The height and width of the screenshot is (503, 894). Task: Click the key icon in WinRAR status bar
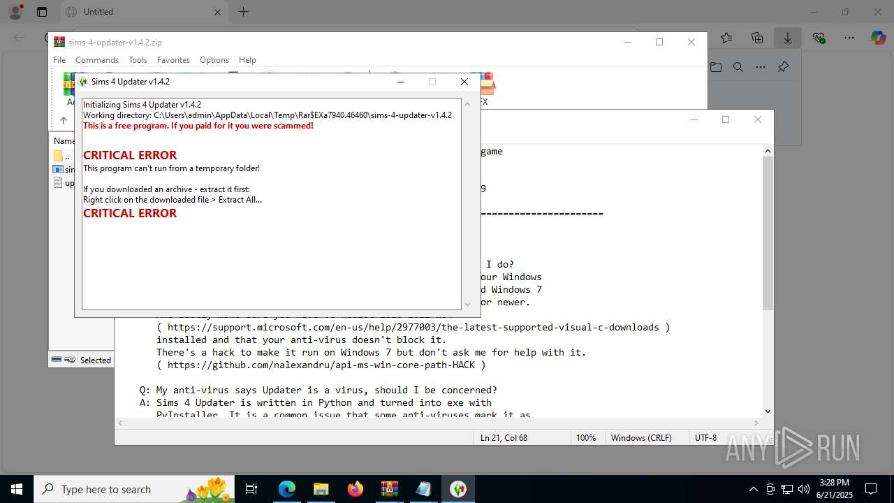(70, 360)
